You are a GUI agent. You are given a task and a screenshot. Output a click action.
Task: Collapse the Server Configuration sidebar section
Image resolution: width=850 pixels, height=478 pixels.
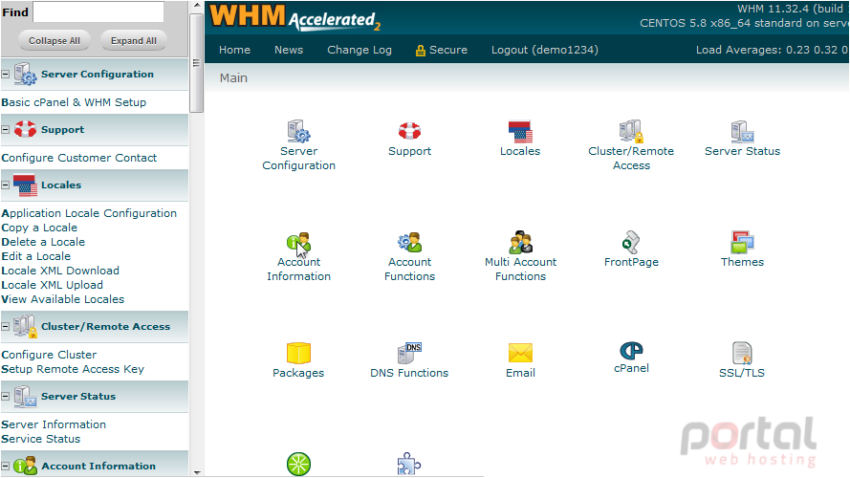6,75
